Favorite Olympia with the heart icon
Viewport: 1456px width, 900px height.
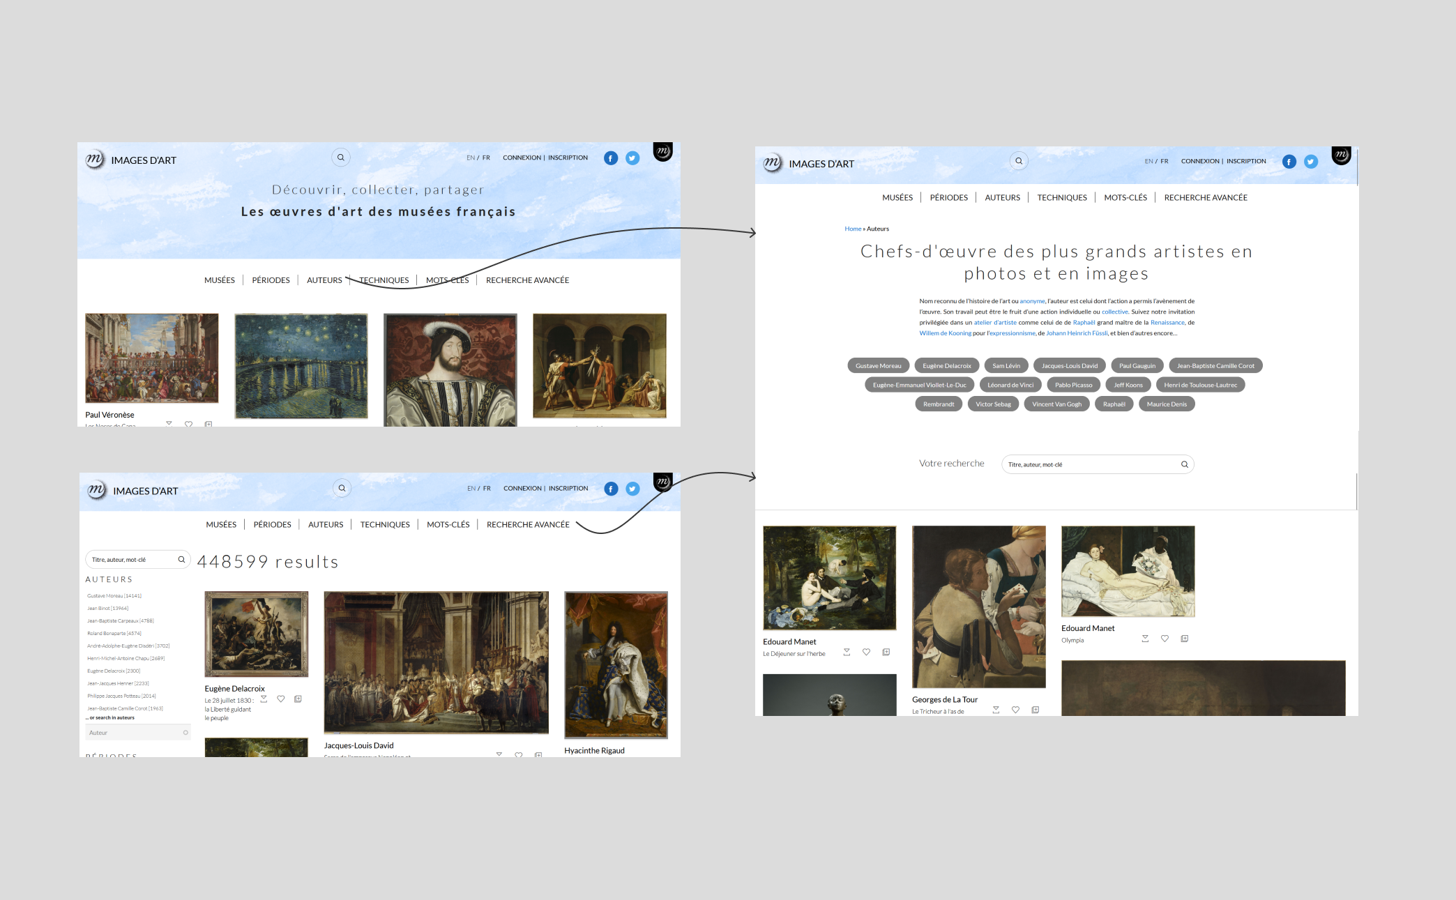coord(1165,639)
